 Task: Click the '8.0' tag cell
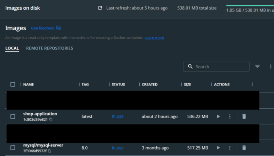(85, 148)
